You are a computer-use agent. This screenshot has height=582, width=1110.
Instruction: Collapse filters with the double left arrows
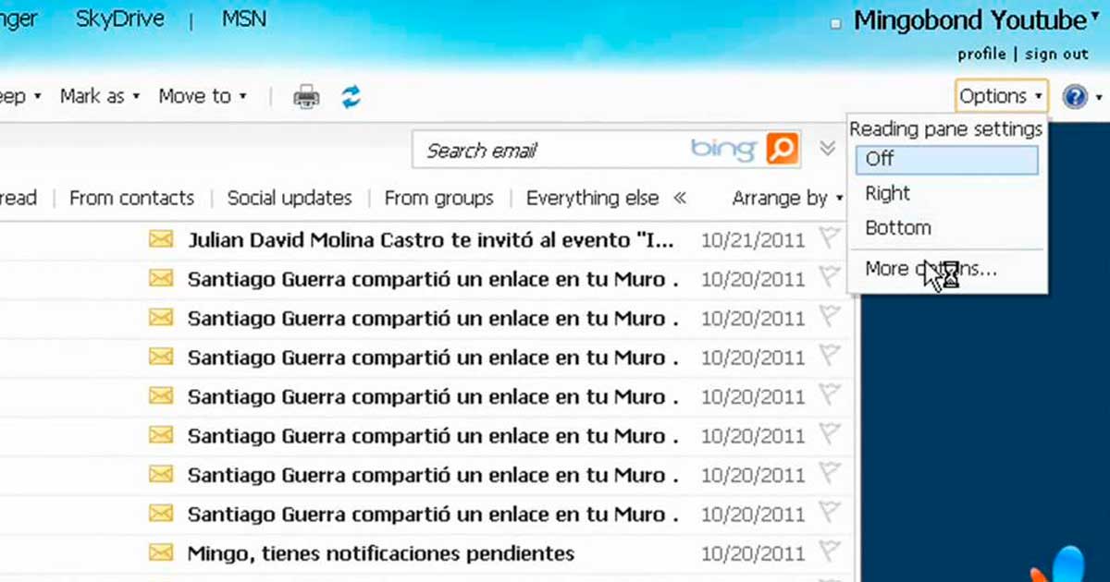coord(680,198)
